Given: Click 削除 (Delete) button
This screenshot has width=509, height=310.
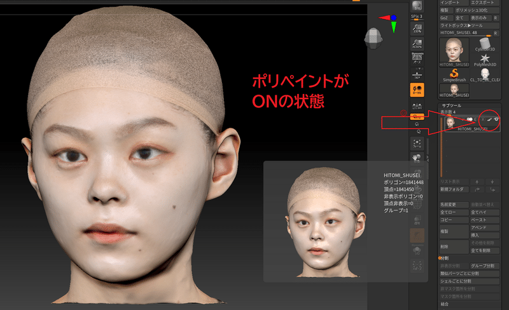Looking at the screenshot, I should click(454, 246).
